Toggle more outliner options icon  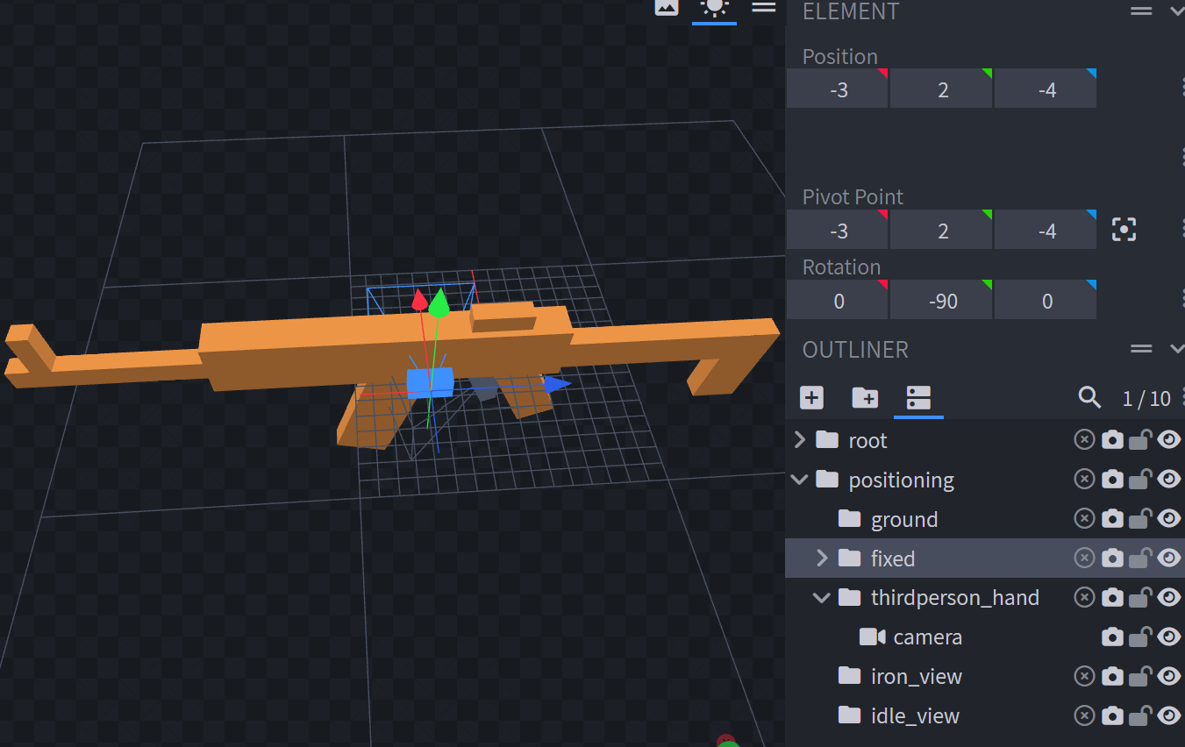[918, 398]
